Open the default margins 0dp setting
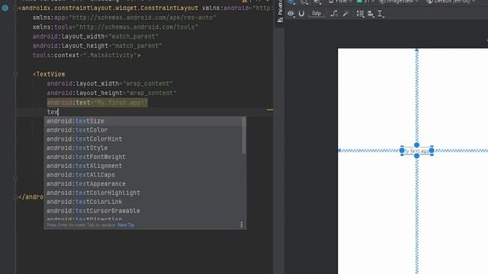Screen dimensions: 488x274 click(x=316, y=14)
